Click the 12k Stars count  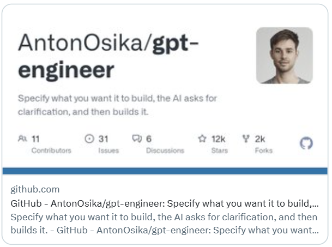[x=219, y=138]
